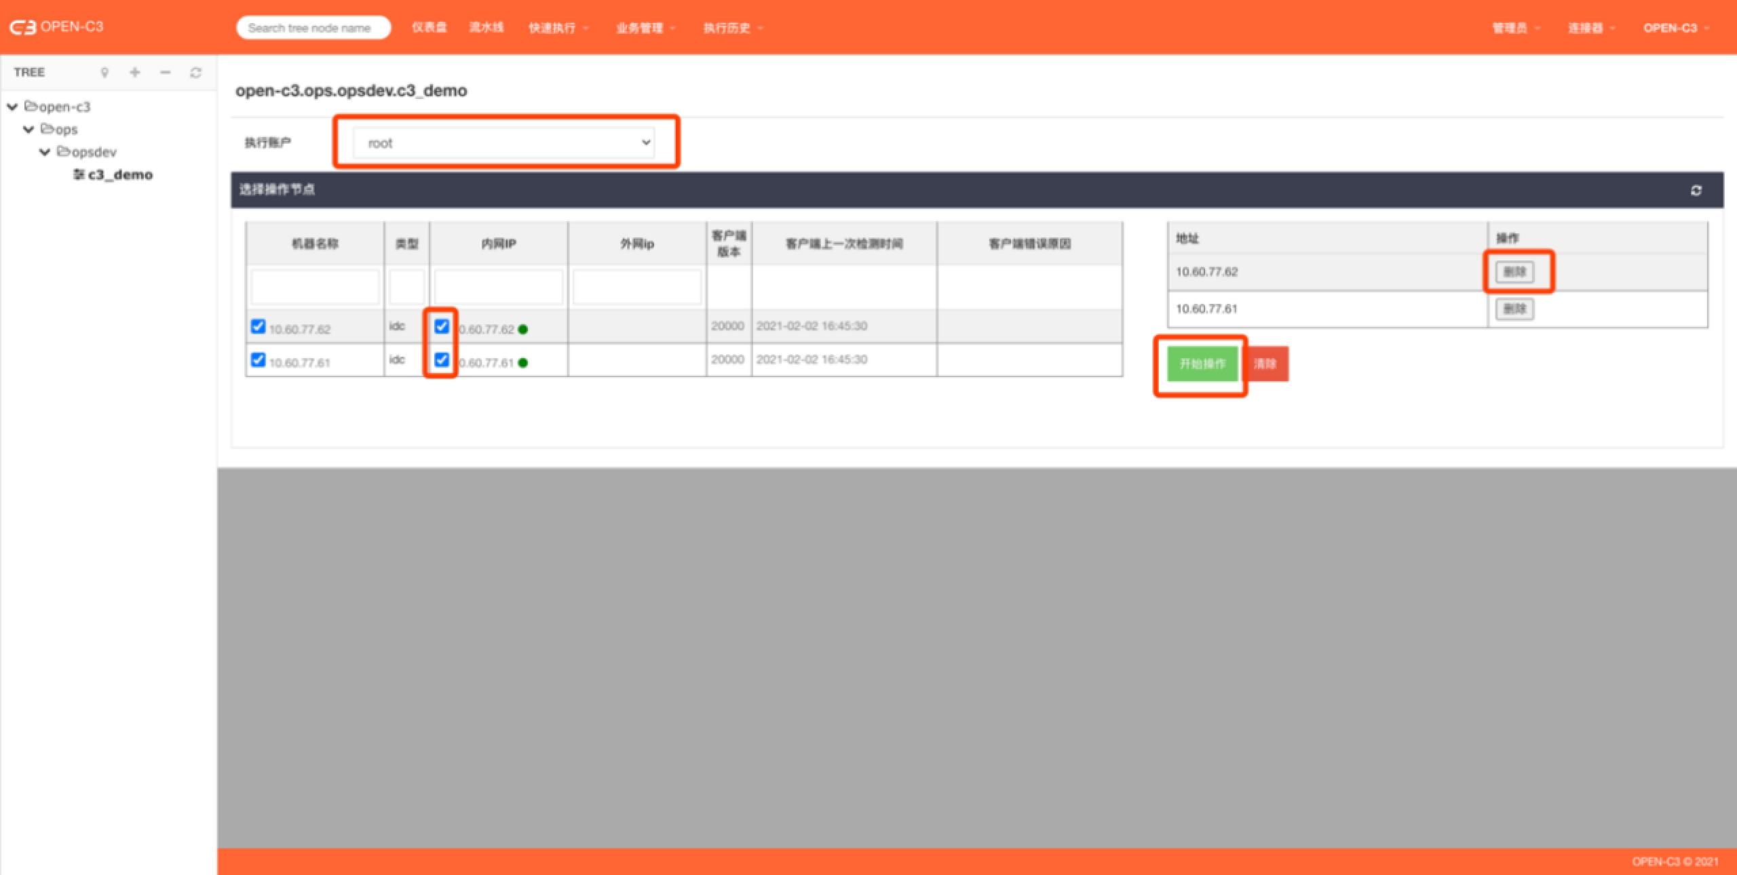Click the green 开始操作 button
The height and width of the screenshot is (875, 1737).
point(1202,364)
